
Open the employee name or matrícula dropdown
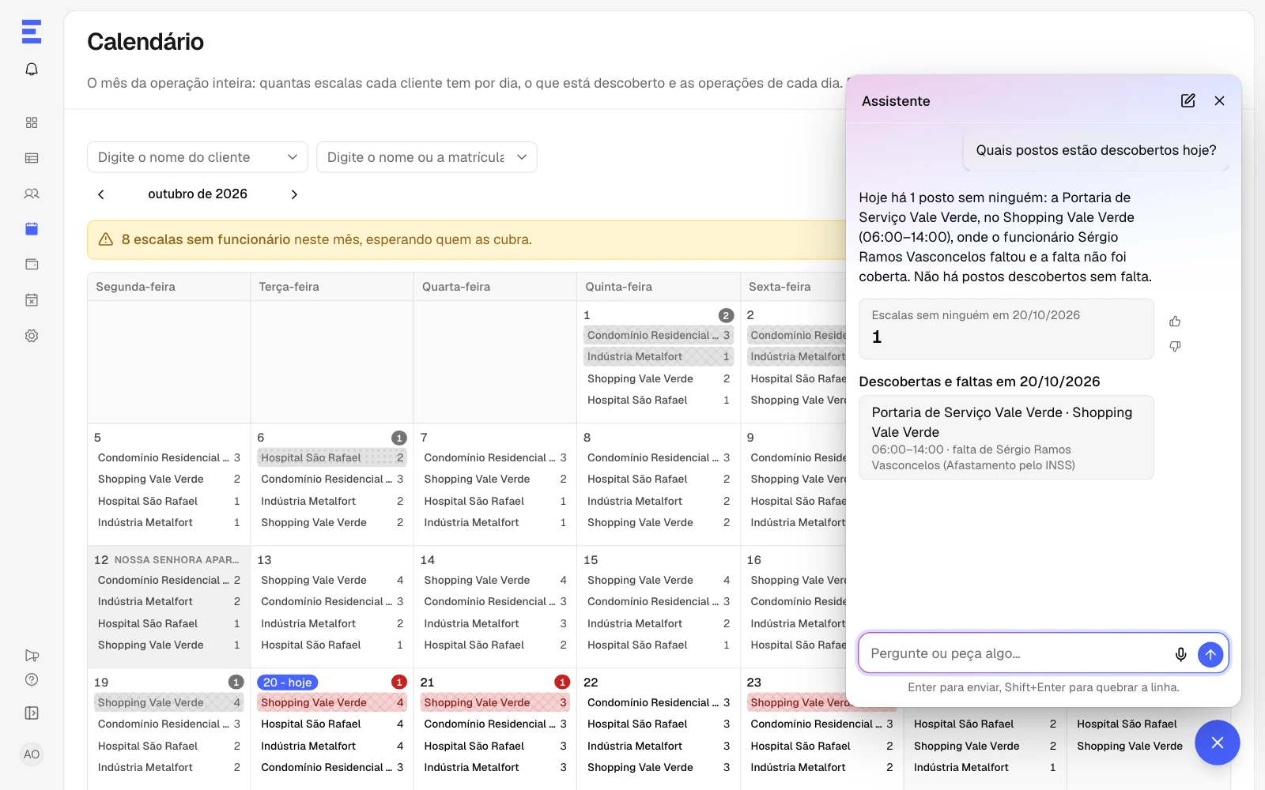(427, 157)
